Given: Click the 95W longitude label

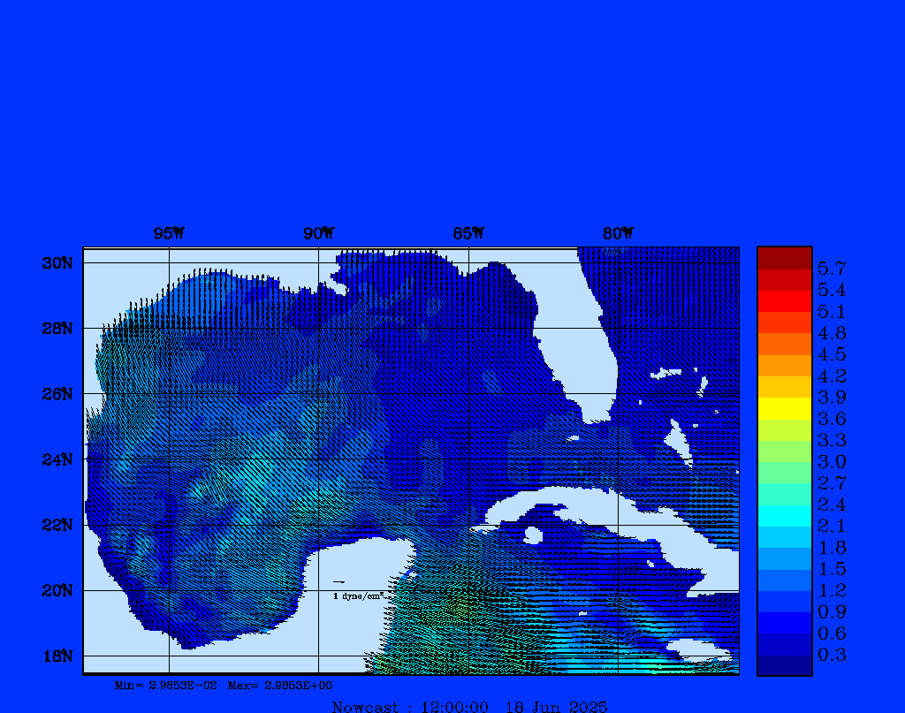Looking at the screenshot, I should (x=169, y=233).
